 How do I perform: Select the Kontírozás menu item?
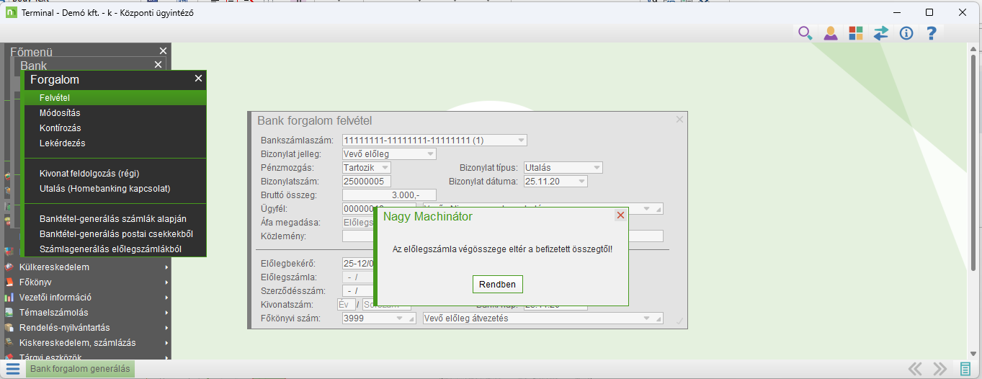pos(115,128)
